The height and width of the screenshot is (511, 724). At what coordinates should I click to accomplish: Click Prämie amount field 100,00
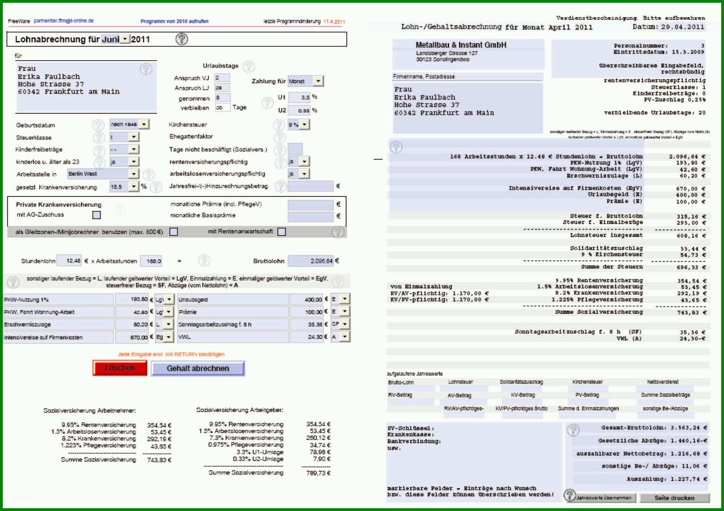(x=306, y=312)
